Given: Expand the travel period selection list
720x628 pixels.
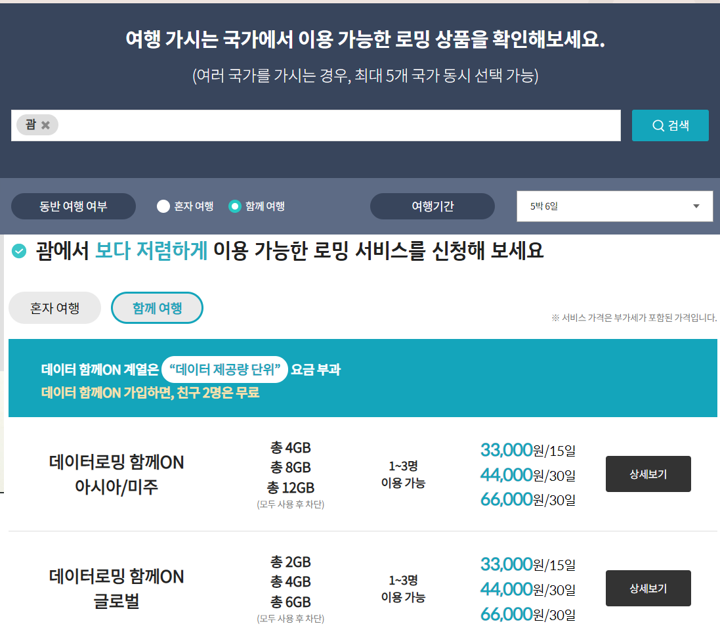Looking at the screenshot, I should [x=615, y=206].
